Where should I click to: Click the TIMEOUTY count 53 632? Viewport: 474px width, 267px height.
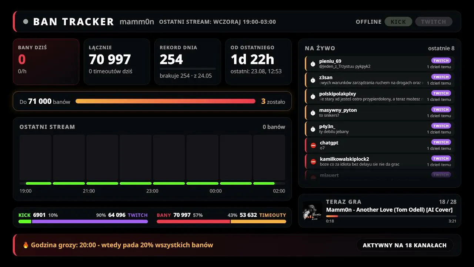point(248,215)
